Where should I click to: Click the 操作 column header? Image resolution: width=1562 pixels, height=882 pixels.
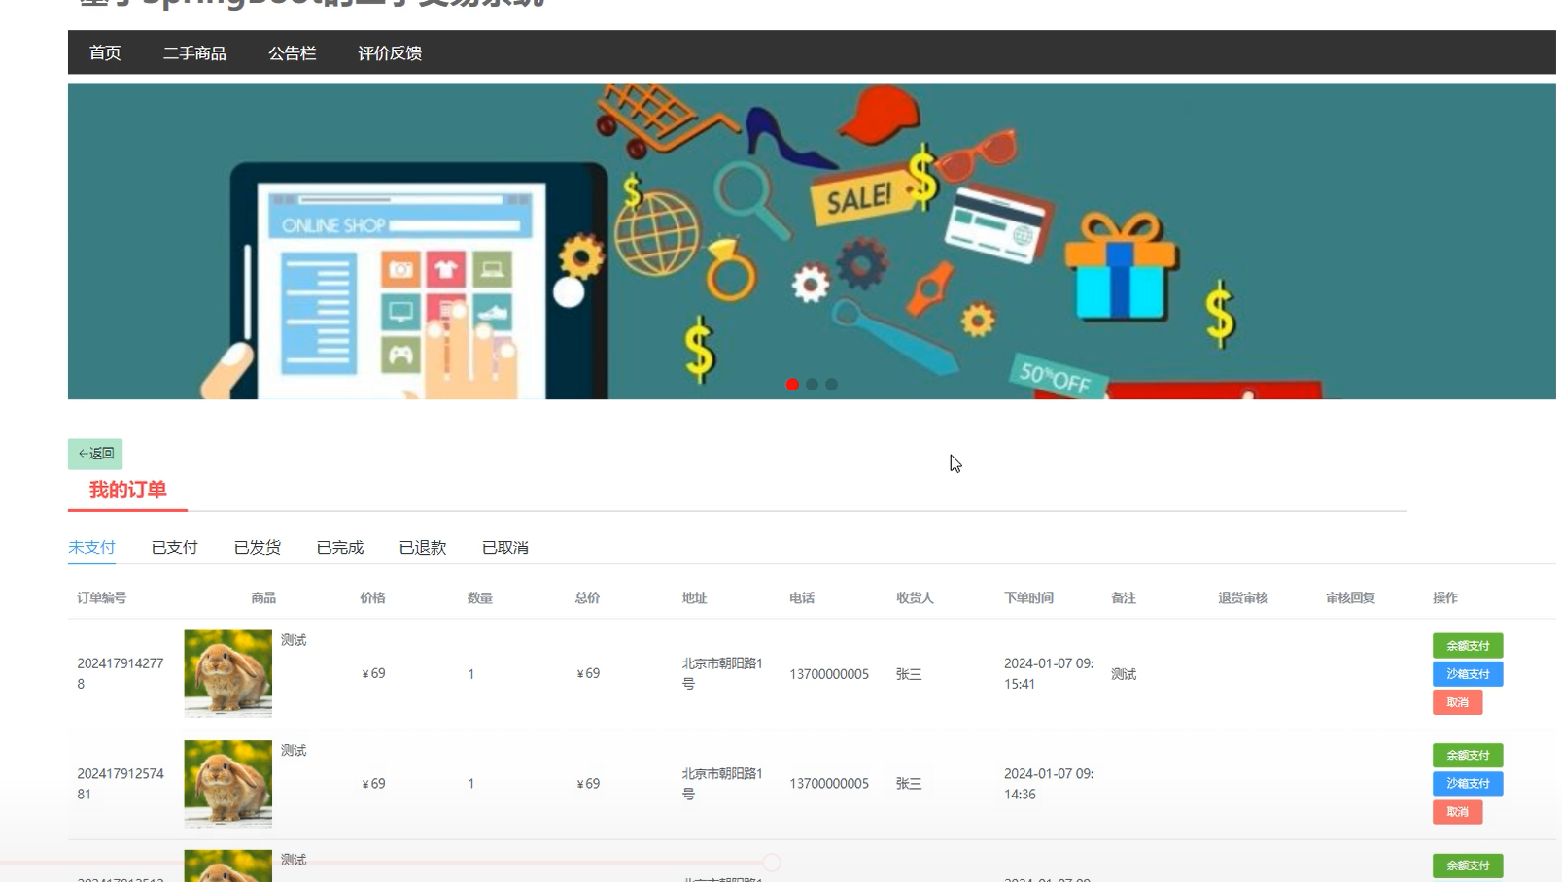click(1445, 598)
